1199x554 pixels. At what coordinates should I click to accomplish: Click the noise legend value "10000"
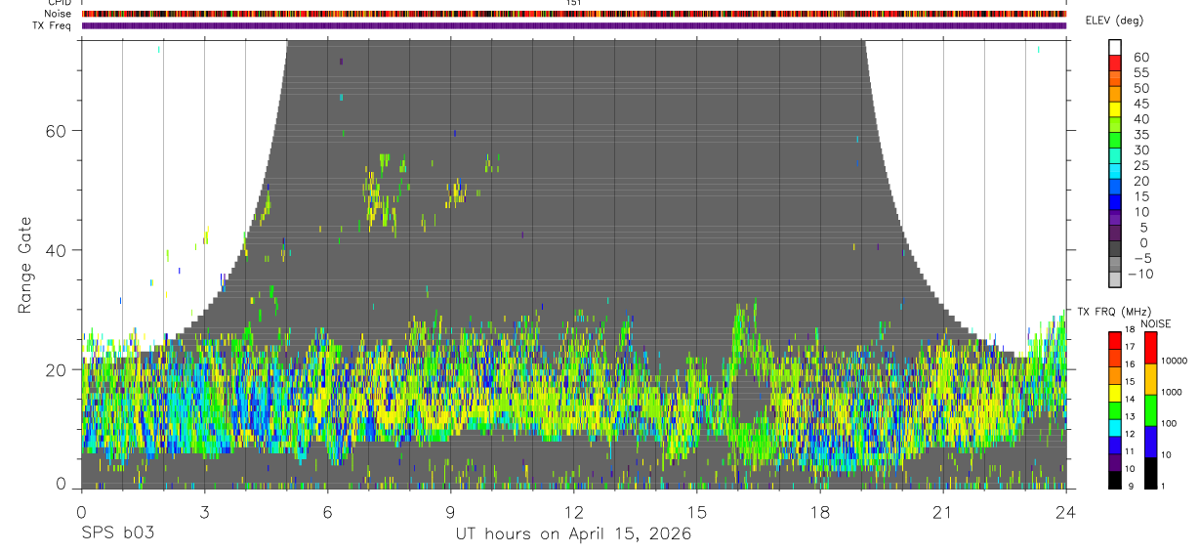(x=1175, y=362)
